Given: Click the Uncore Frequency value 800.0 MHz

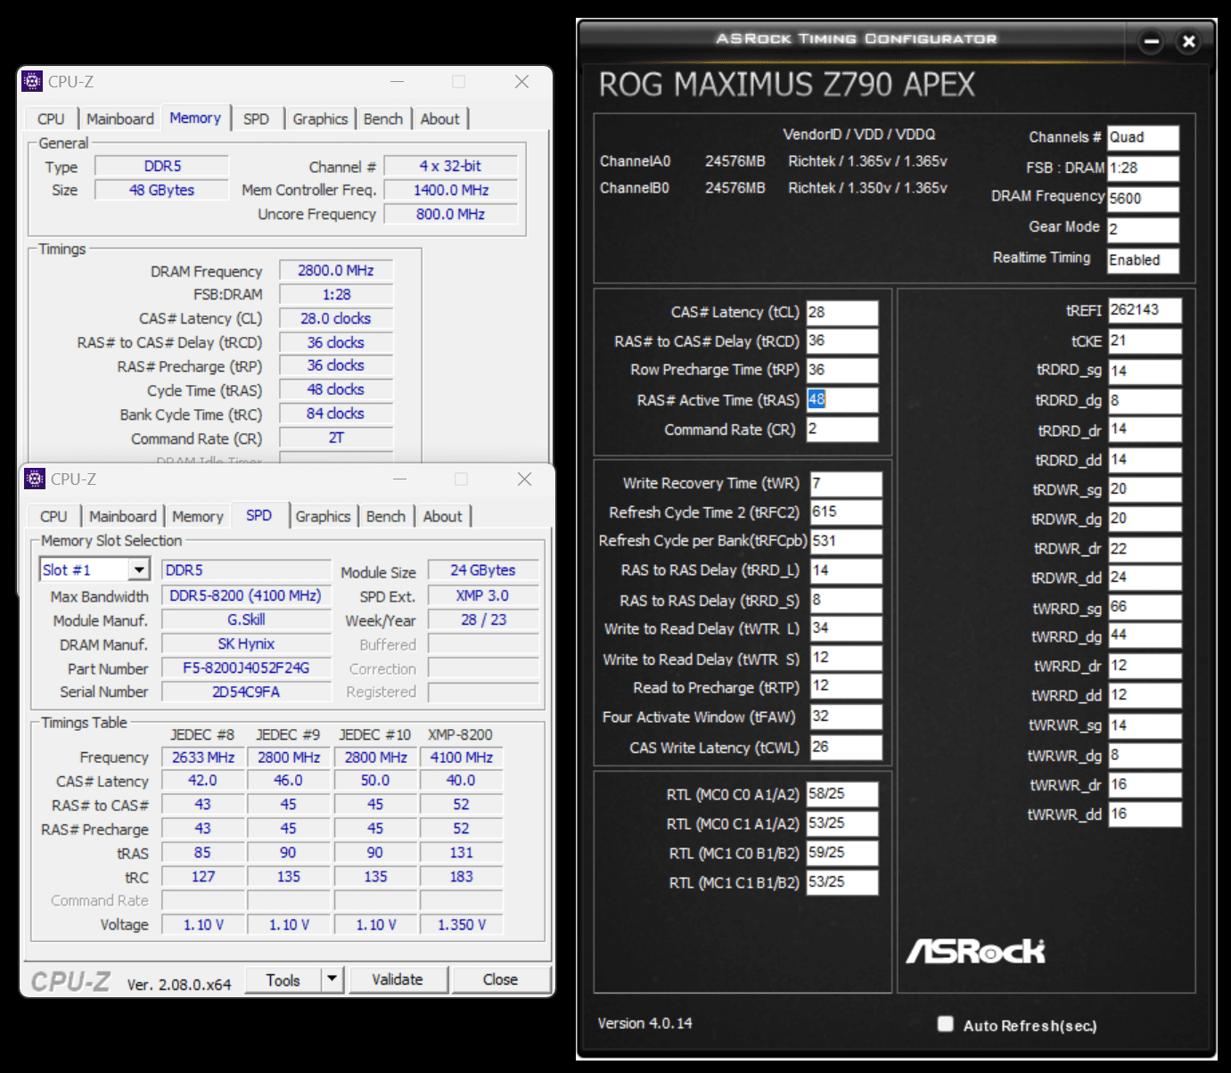Looking at the screenshot, I should (x=450, y=214).
